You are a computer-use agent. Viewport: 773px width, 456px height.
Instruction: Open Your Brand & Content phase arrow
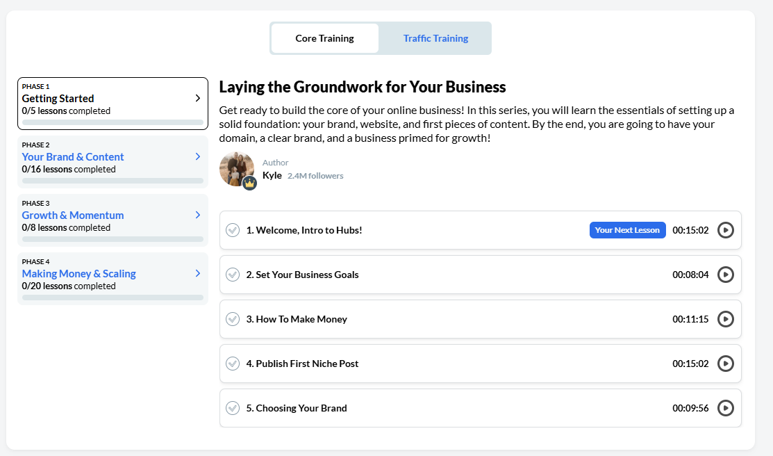198,157
